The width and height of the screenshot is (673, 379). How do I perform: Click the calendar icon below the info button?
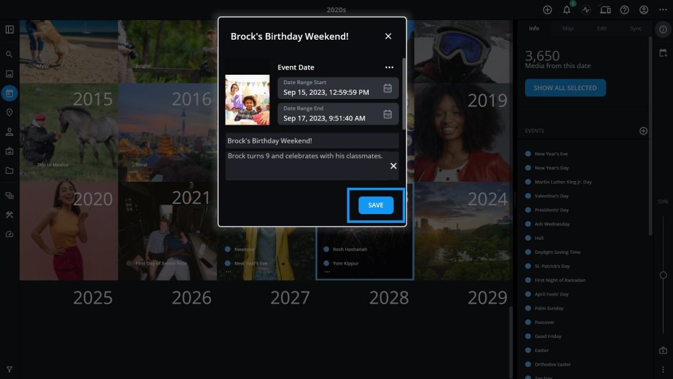663,53
